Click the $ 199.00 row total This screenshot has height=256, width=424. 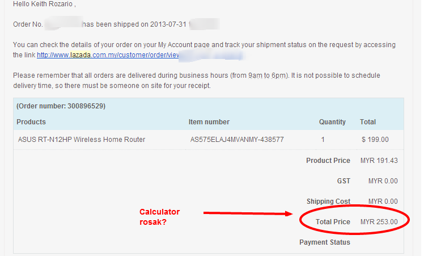click(375, 140)
